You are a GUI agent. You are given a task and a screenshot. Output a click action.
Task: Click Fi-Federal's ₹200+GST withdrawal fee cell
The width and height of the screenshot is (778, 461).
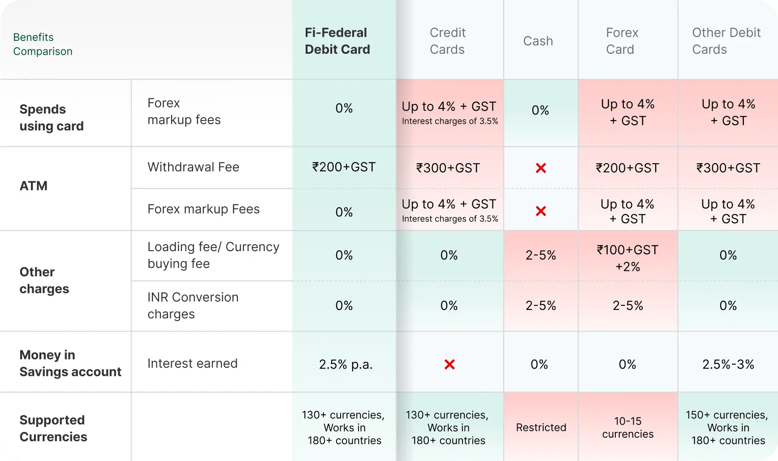[x=344, y=167]
